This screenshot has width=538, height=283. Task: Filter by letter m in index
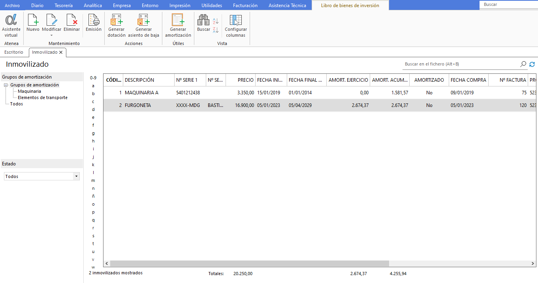[93, 180]
